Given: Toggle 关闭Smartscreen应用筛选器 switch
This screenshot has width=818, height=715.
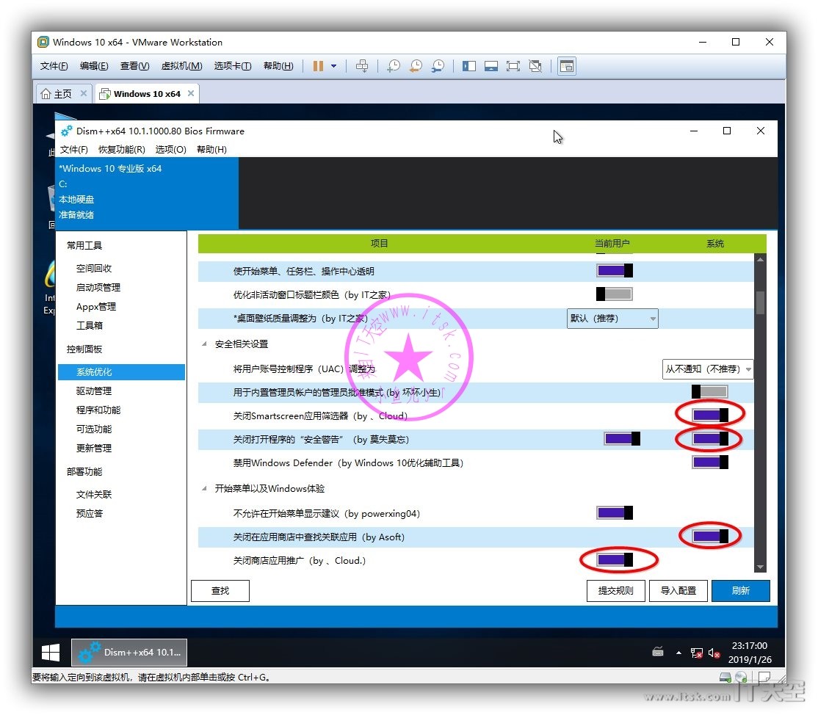Looking at the screenshot, I should (710, 415).
